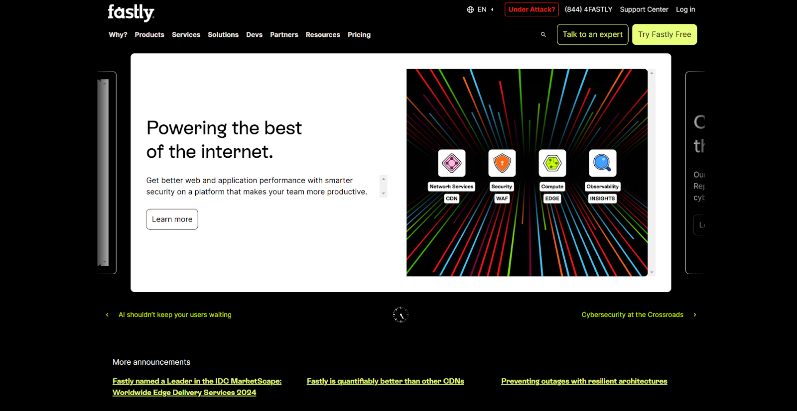Click the description text scrollbar down arrow
Viewport: 797px width, 411px height.
384,194
